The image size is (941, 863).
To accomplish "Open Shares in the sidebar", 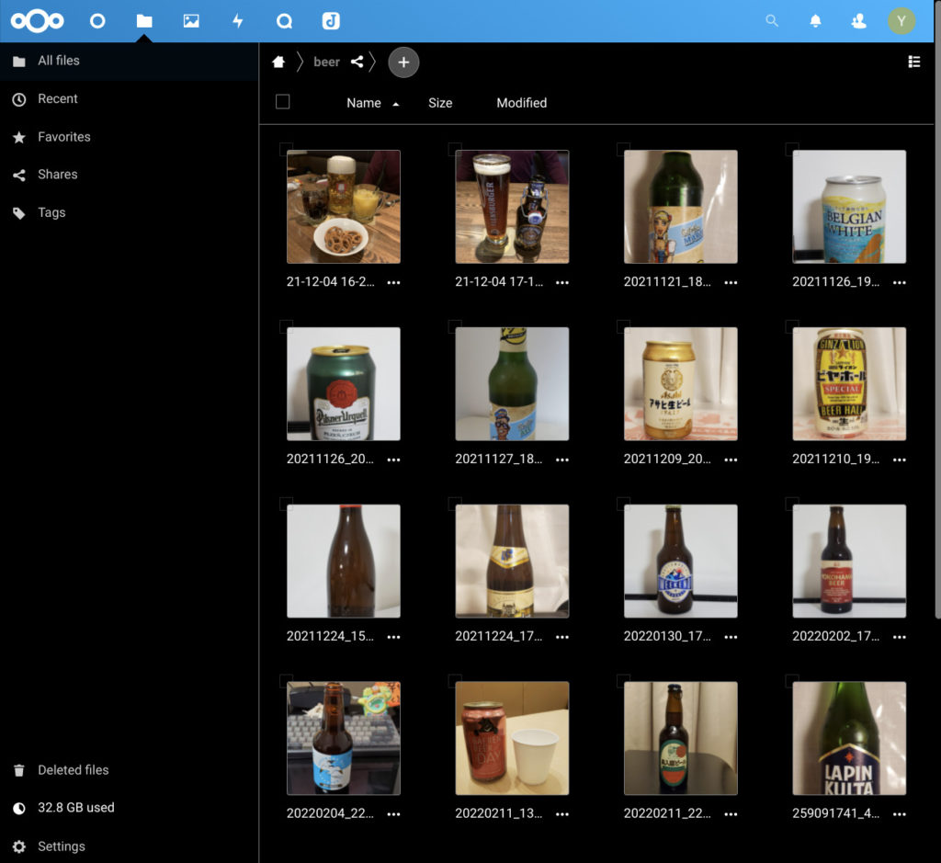I will coord(129,175).
